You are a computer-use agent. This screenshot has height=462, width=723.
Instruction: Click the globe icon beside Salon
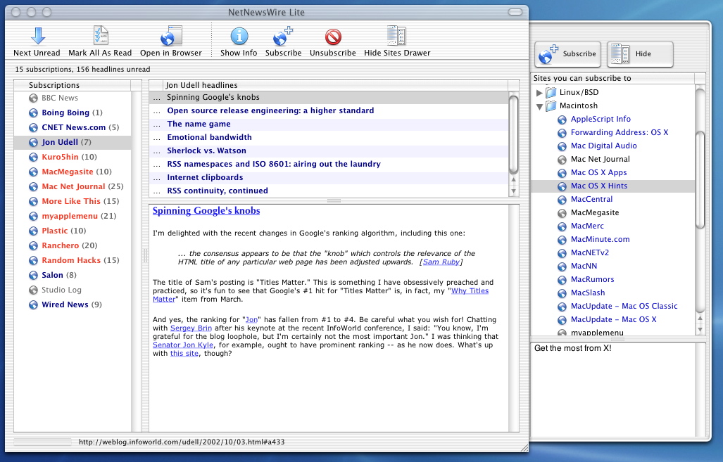coord(33,276)
